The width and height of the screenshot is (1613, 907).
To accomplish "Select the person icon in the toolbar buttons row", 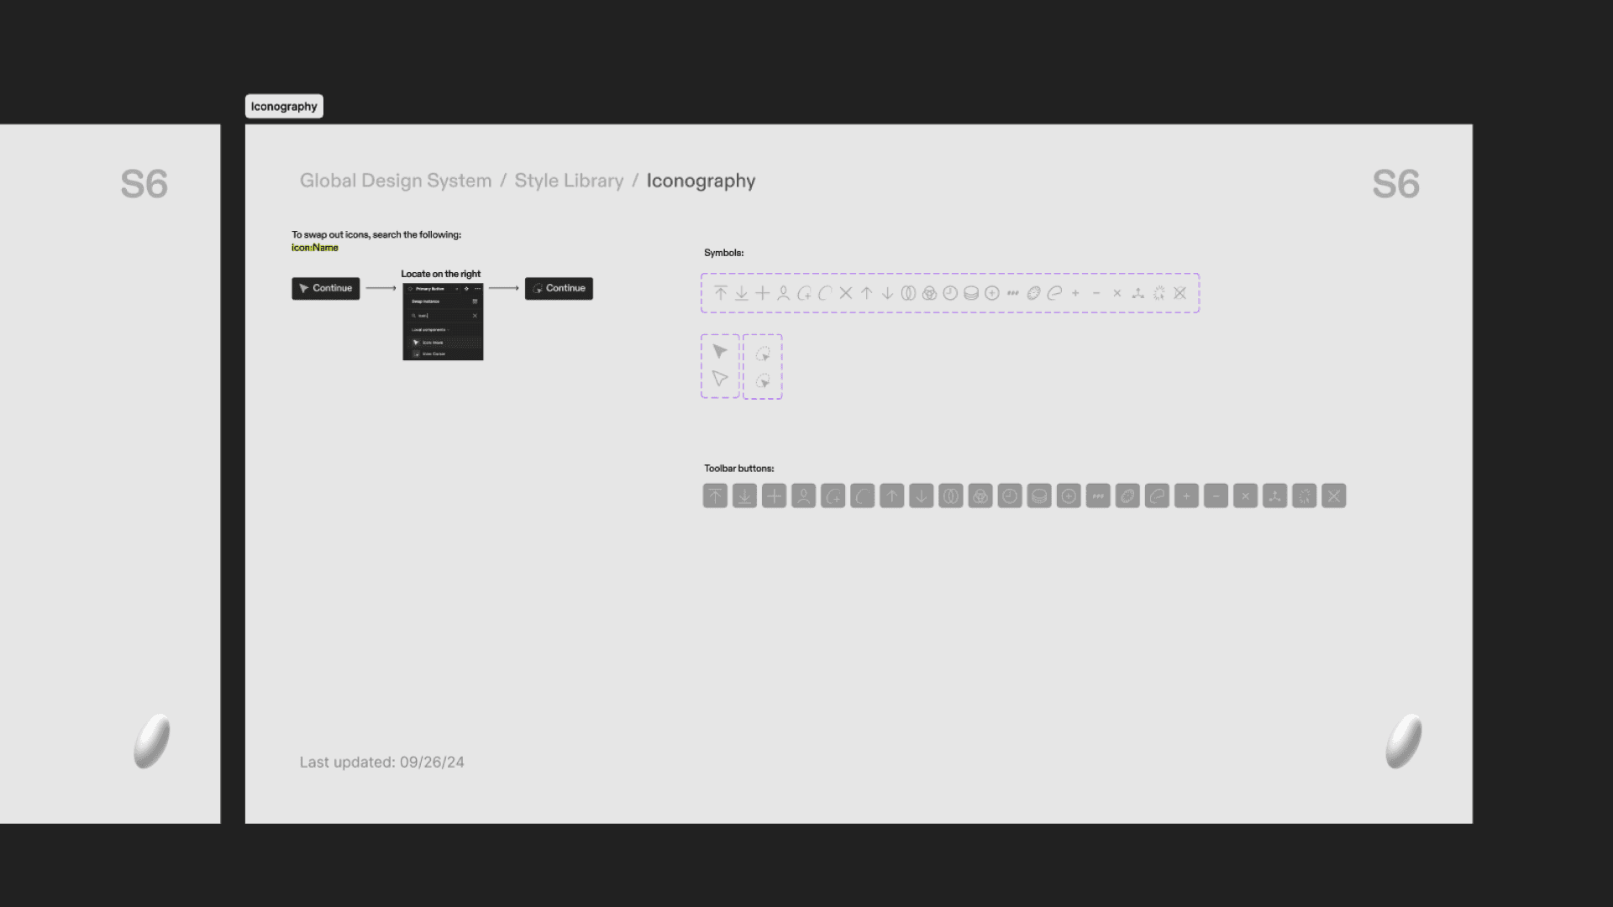I will (803, 496).
